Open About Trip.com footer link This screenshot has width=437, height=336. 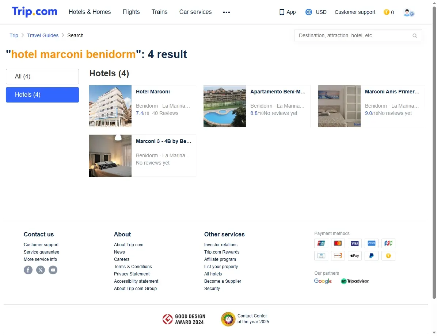tap(129, 245)
